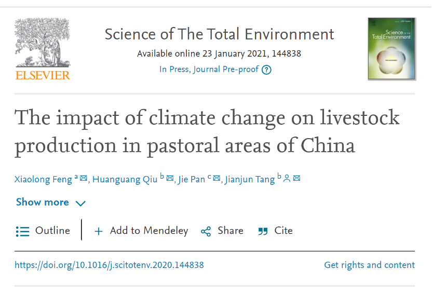
Task: Click author name Xiaolong Feng
Action: click(x=44, y=179)
